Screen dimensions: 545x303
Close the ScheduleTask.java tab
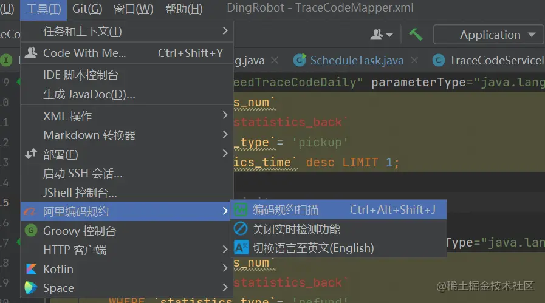[x=414, y=60]
